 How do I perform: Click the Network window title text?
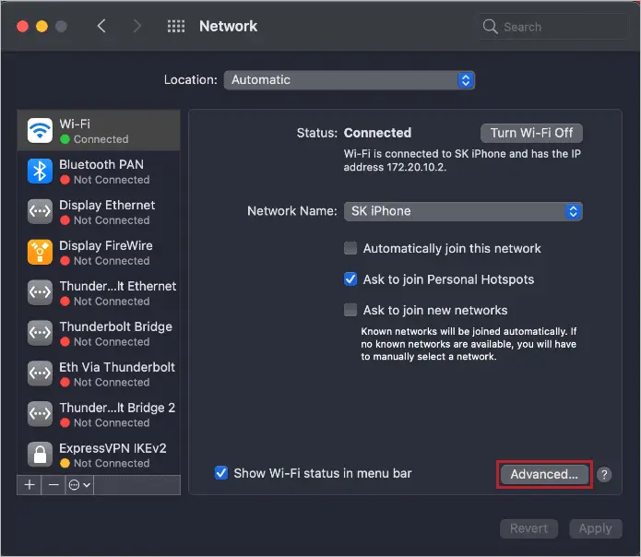tap(228, 26)
